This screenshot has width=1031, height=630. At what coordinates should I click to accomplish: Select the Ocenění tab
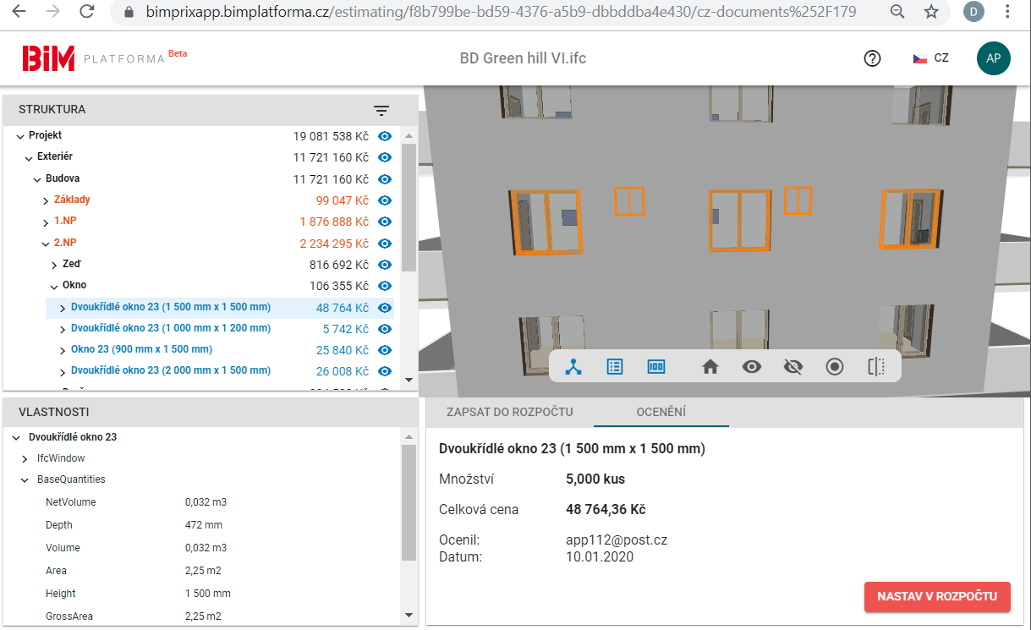click(661, 412)
